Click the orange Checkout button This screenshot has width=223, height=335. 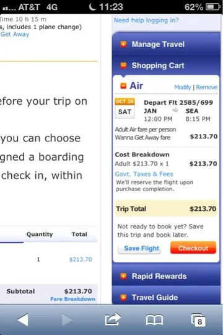click(193, 248)
